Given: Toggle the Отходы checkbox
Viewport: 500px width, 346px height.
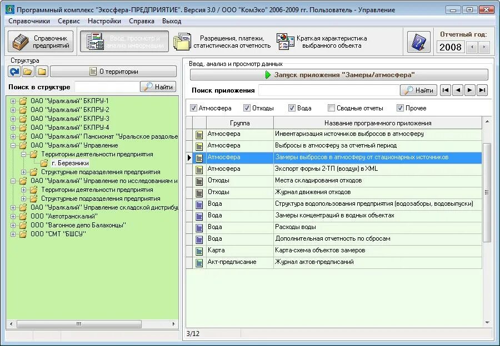Looking at the screenshot, I should tap(247, 108).
